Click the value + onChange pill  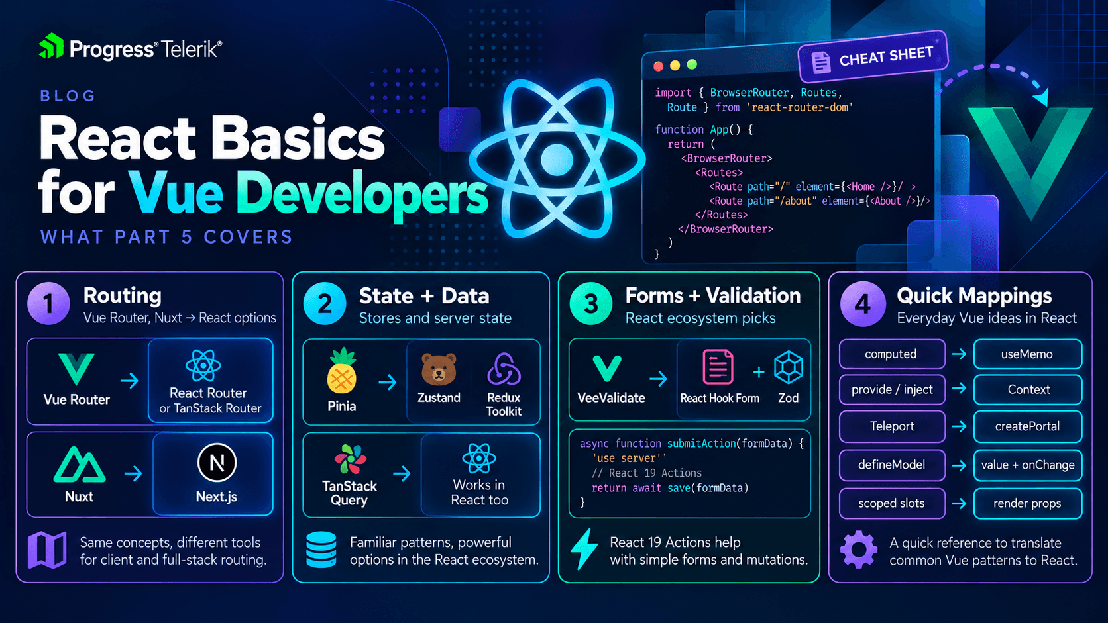[1028, 465]
